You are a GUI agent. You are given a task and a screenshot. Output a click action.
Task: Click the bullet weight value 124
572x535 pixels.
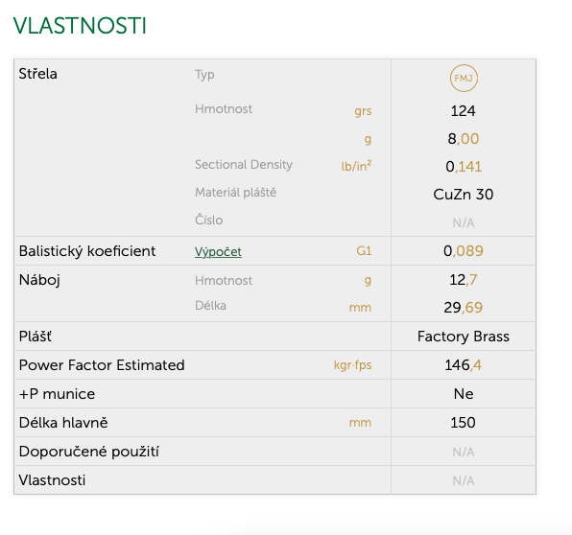tap(463, 111)
